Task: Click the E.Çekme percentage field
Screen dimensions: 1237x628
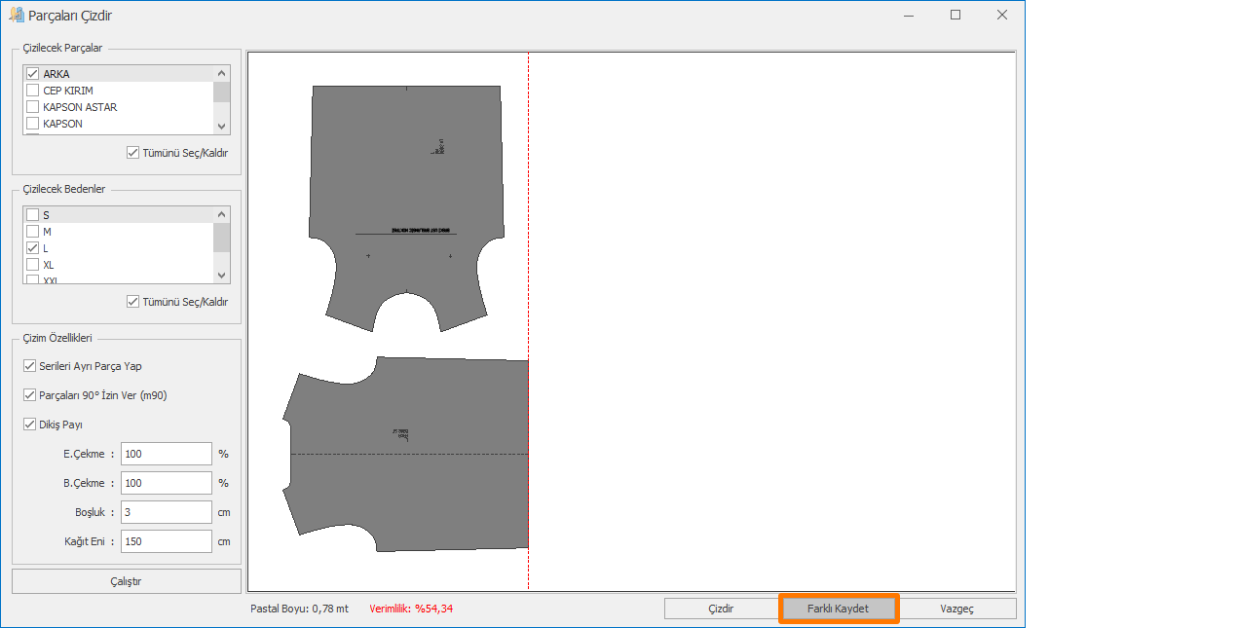Action: [x=166, y=454]
